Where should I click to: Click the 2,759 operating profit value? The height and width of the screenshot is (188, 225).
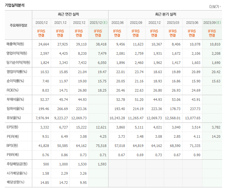[x=139, y=53]
